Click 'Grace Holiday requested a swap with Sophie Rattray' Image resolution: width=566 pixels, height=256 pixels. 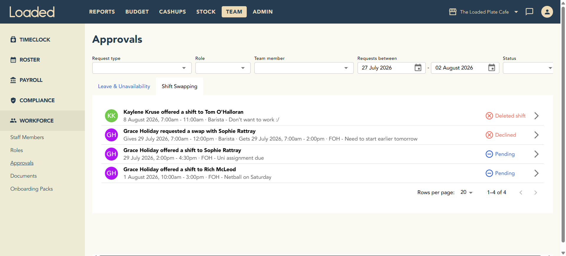click(x=190, y=131)
